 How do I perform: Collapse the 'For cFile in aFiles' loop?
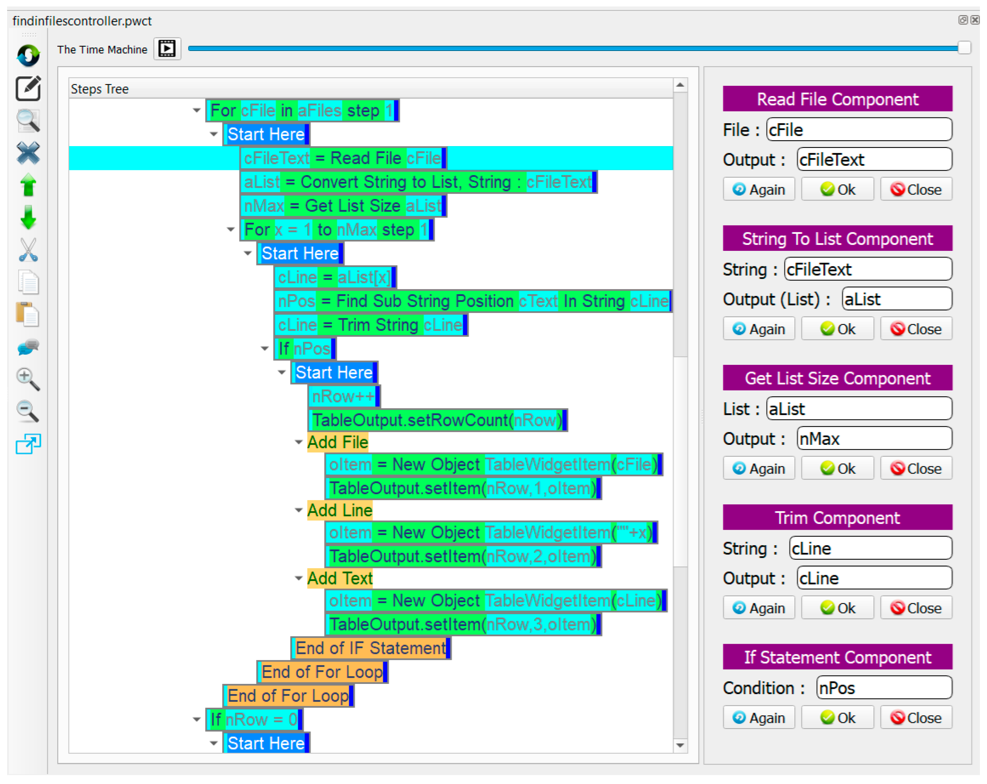click(x=197, y=110)
